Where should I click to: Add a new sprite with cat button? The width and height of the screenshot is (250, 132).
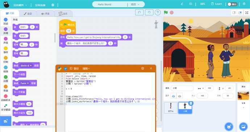click(229, 127)
